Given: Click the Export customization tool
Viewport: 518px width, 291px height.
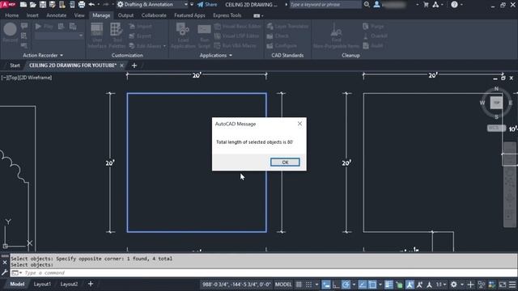Looking at the screenshot, I should tap(140, 36).
